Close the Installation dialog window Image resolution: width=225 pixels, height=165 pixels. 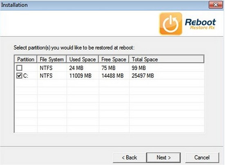pos(216,5)
